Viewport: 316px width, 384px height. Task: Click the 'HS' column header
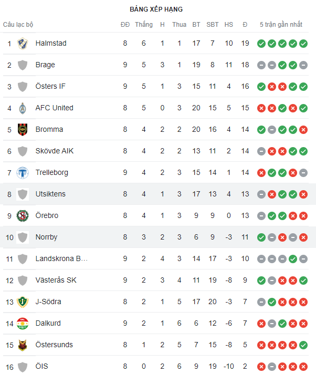(x=229, y=25)
